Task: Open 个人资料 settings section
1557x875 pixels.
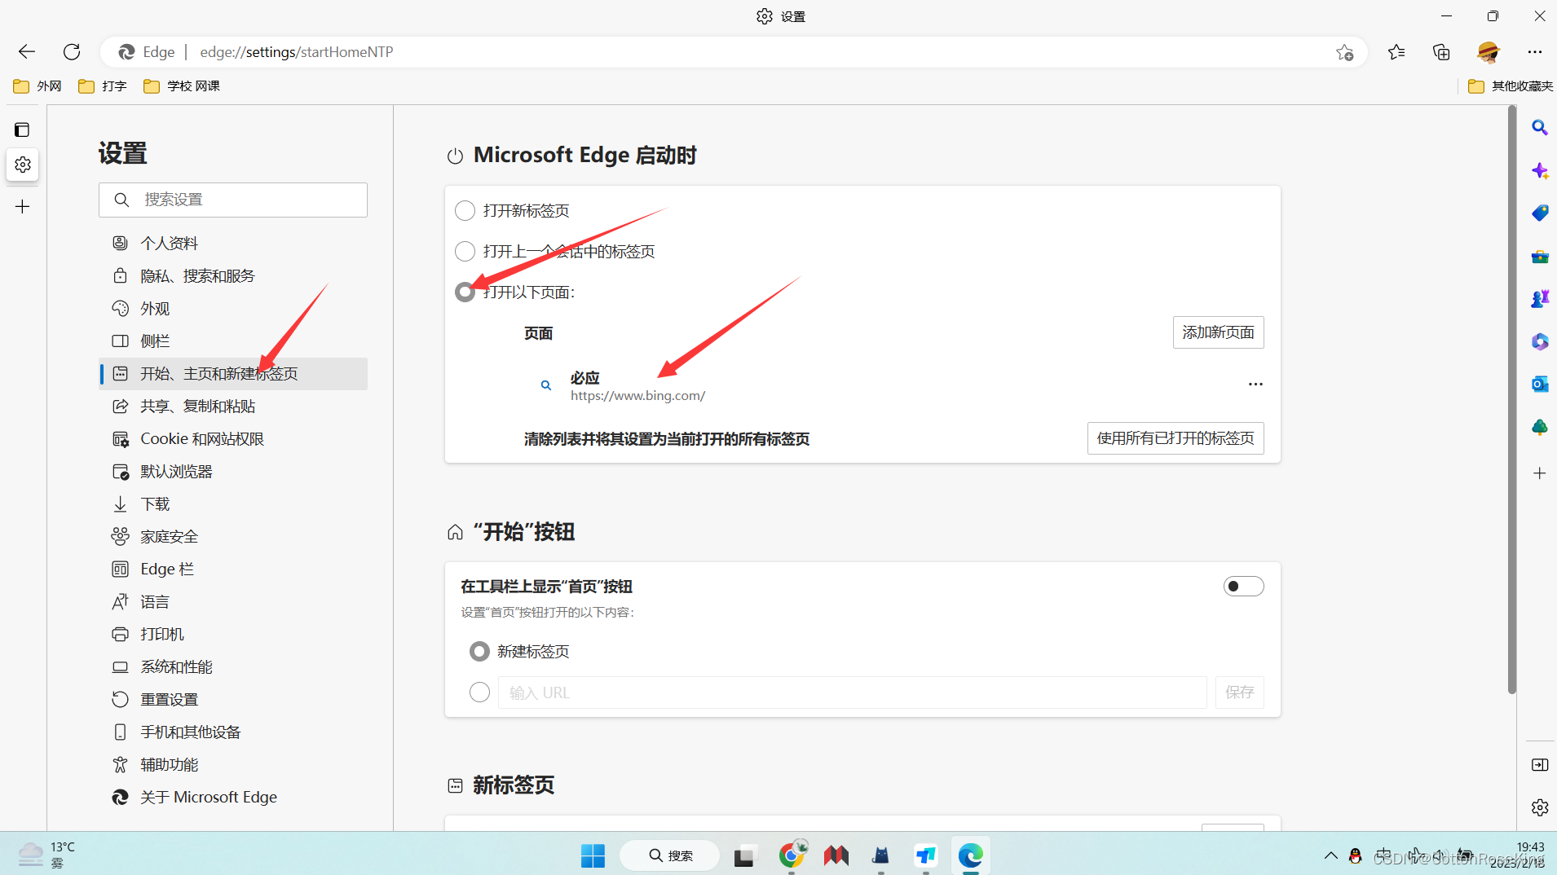Action: [x=233, y=244]
